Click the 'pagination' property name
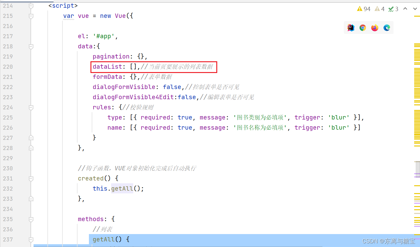 click(111, 57)
